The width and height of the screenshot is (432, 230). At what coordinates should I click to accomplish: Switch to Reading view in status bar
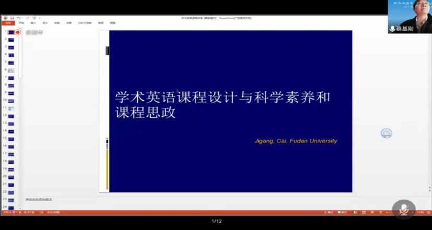[x=372, y=212]
